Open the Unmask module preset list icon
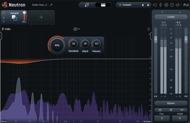Screen dimensions: 190x123 pyautogui.click(x=4, y=18)
